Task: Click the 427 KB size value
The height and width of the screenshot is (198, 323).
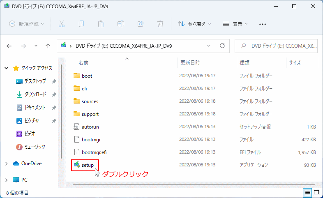Action: click(x=309, y=140)
